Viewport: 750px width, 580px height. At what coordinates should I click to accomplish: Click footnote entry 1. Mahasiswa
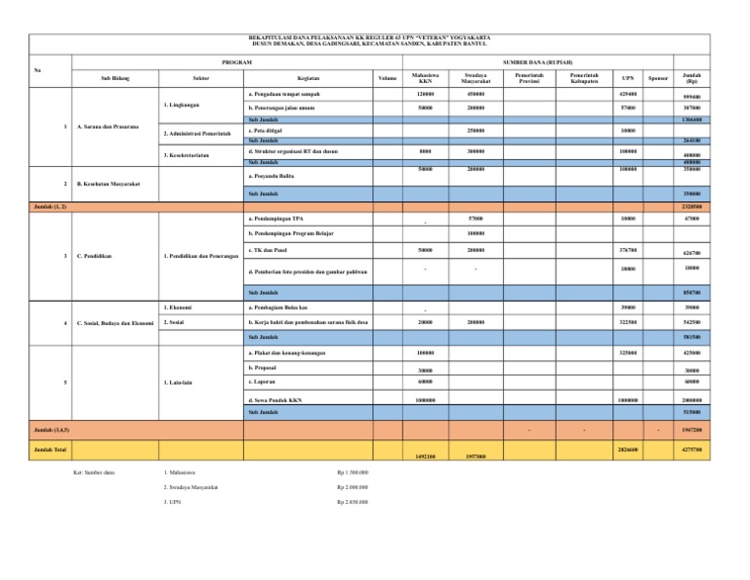(x=180, y=473)
